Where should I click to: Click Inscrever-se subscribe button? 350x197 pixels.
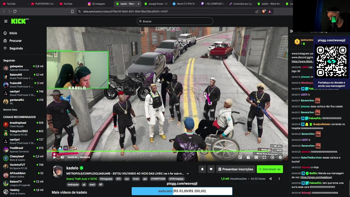(270, 169)
